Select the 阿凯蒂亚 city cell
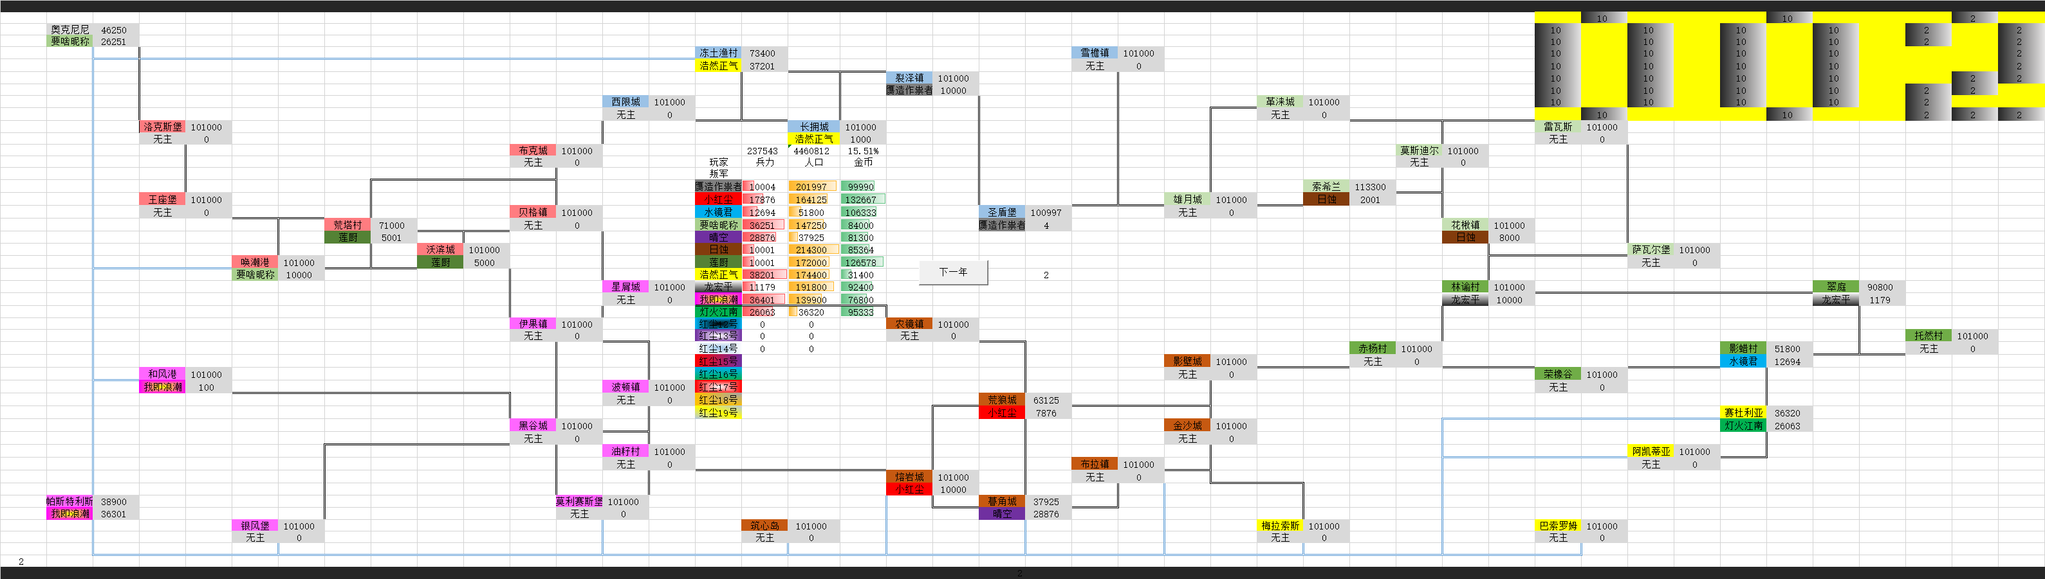The height and width of the screenshot is (579, 2045). coord(1651,451)
